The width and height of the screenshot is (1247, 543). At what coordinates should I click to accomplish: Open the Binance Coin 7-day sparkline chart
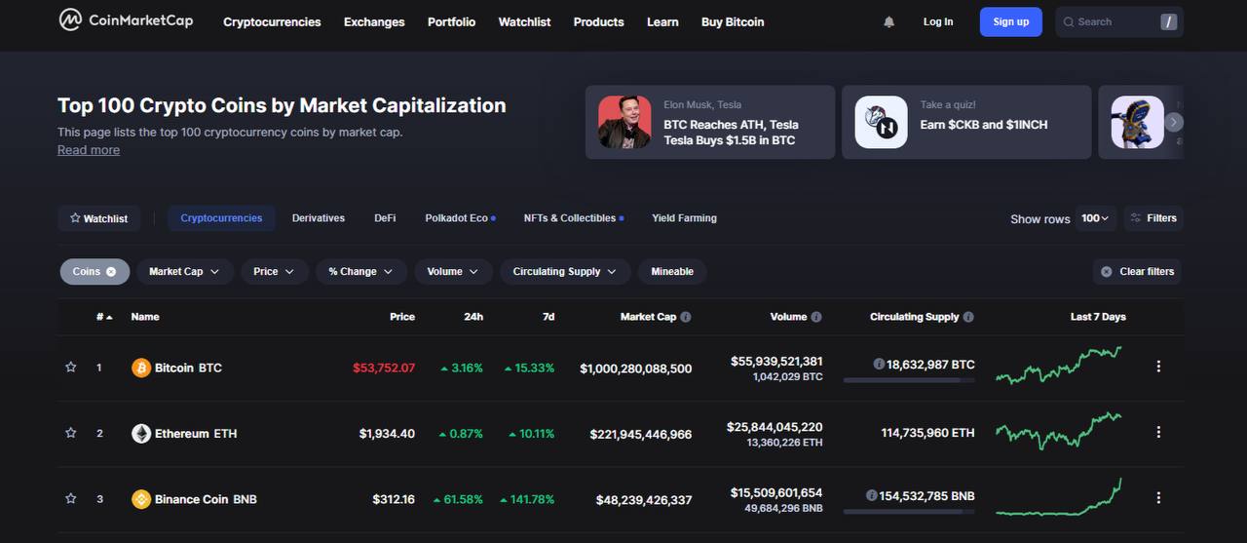pos(1059,497)
